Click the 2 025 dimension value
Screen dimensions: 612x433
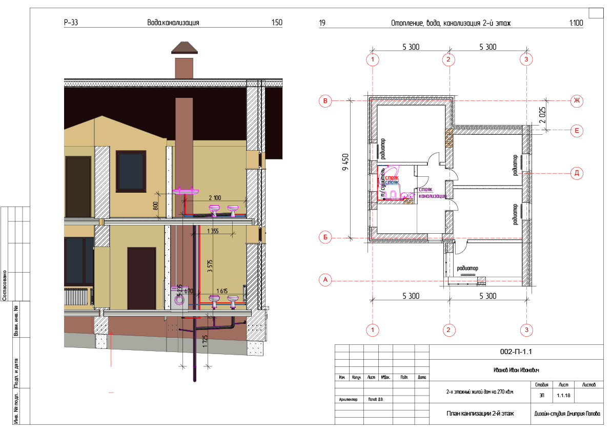coord(542,115)
